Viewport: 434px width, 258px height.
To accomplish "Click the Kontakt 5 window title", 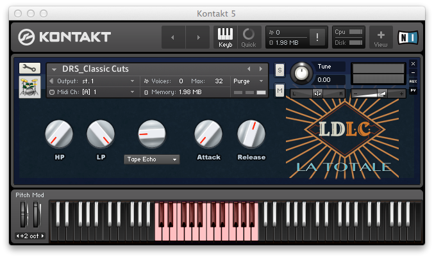I will (x=216, y=13).
